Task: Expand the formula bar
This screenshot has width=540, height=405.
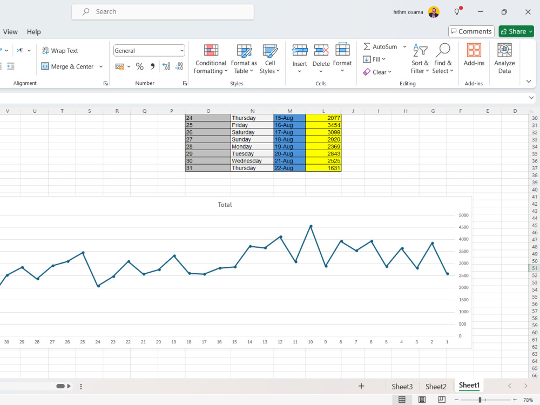Action: (x=531, y=98)
